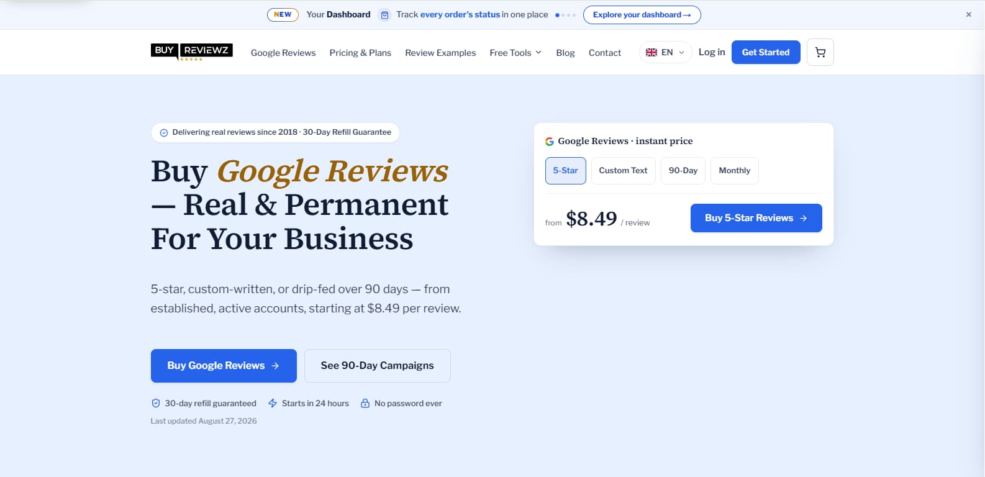This screenshot has height=477, width=985.
Task: Click the $8.49 price value in card
Action: (x=591, y=219)
